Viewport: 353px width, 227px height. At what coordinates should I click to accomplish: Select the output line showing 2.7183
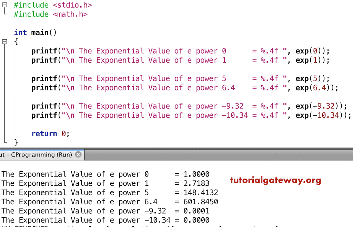click(x=103, y=183)
